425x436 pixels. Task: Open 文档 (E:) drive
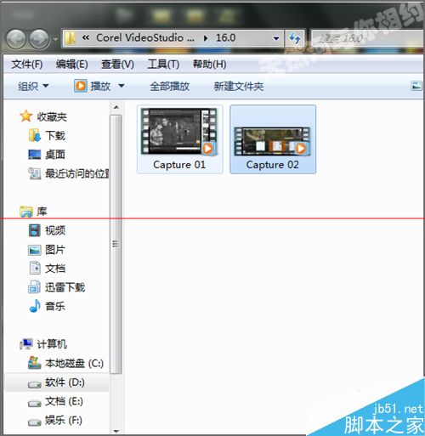(x=64, y=401)
